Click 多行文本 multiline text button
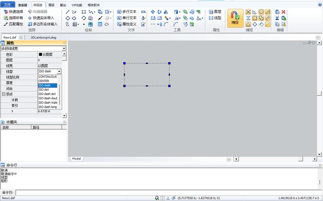The width and height of the screenshot is (323, 201). click(127, 12)
